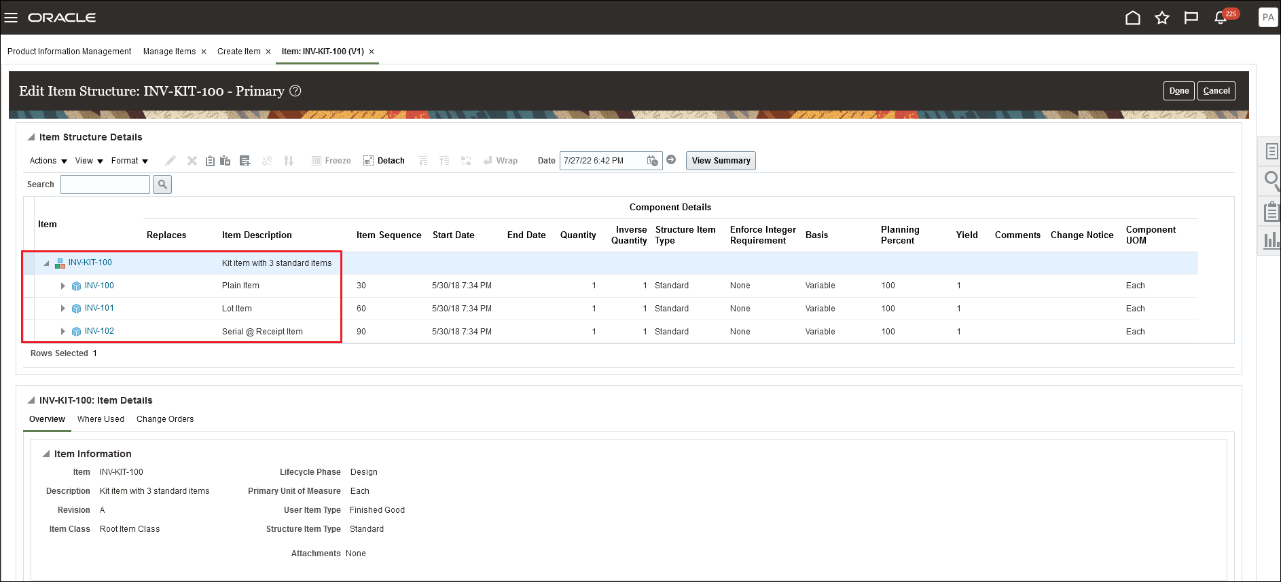Open the Favorites star icon
This screenshot has width=1281, height=582.
tap(1162, 18)
